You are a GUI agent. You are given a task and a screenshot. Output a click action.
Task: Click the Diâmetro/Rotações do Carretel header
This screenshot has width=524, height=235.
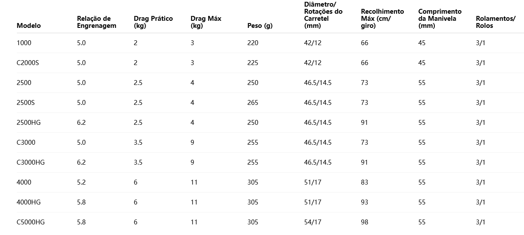tap(323, 15)
